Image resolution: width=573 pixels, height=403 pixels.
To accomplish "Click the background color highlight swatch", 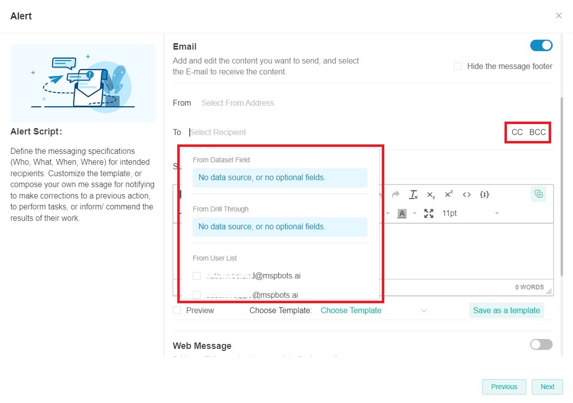I will (x=402, y=213).
